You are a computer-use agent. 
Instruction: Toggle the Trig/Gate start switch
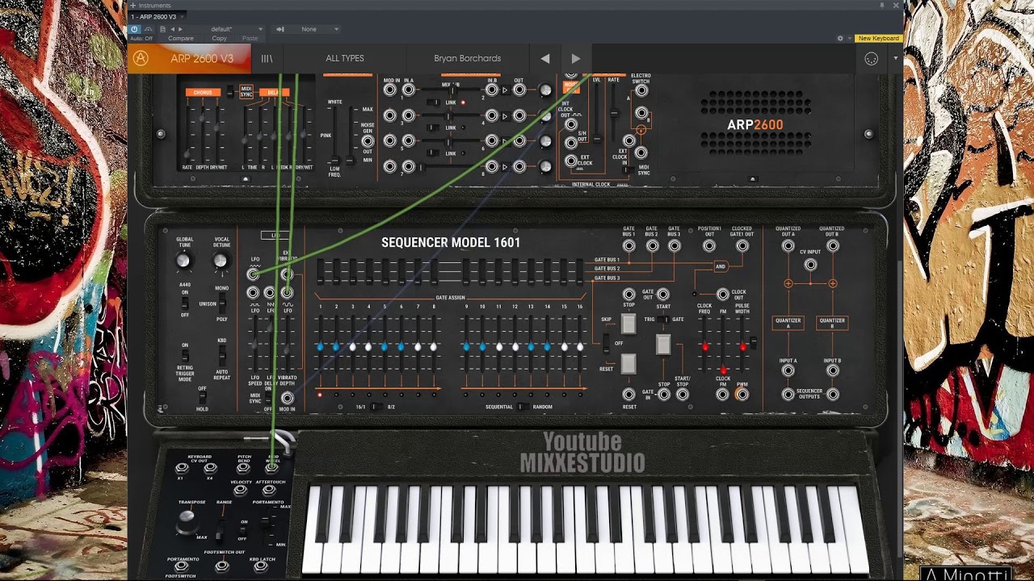[662, 320]
